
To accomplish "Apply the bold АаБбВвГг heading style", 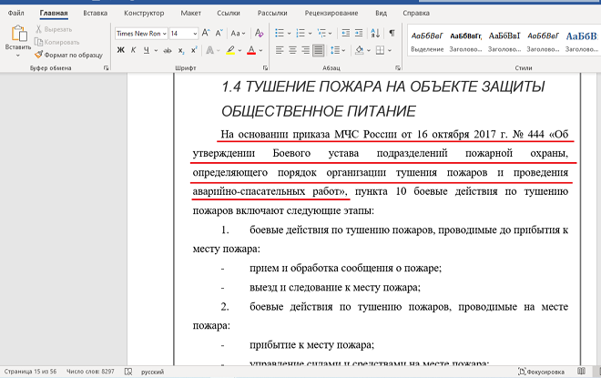I will [465, 42].
